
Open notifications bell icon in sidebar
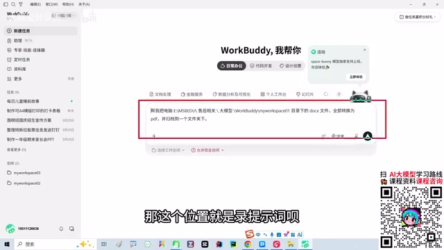[x=61, y=228]
